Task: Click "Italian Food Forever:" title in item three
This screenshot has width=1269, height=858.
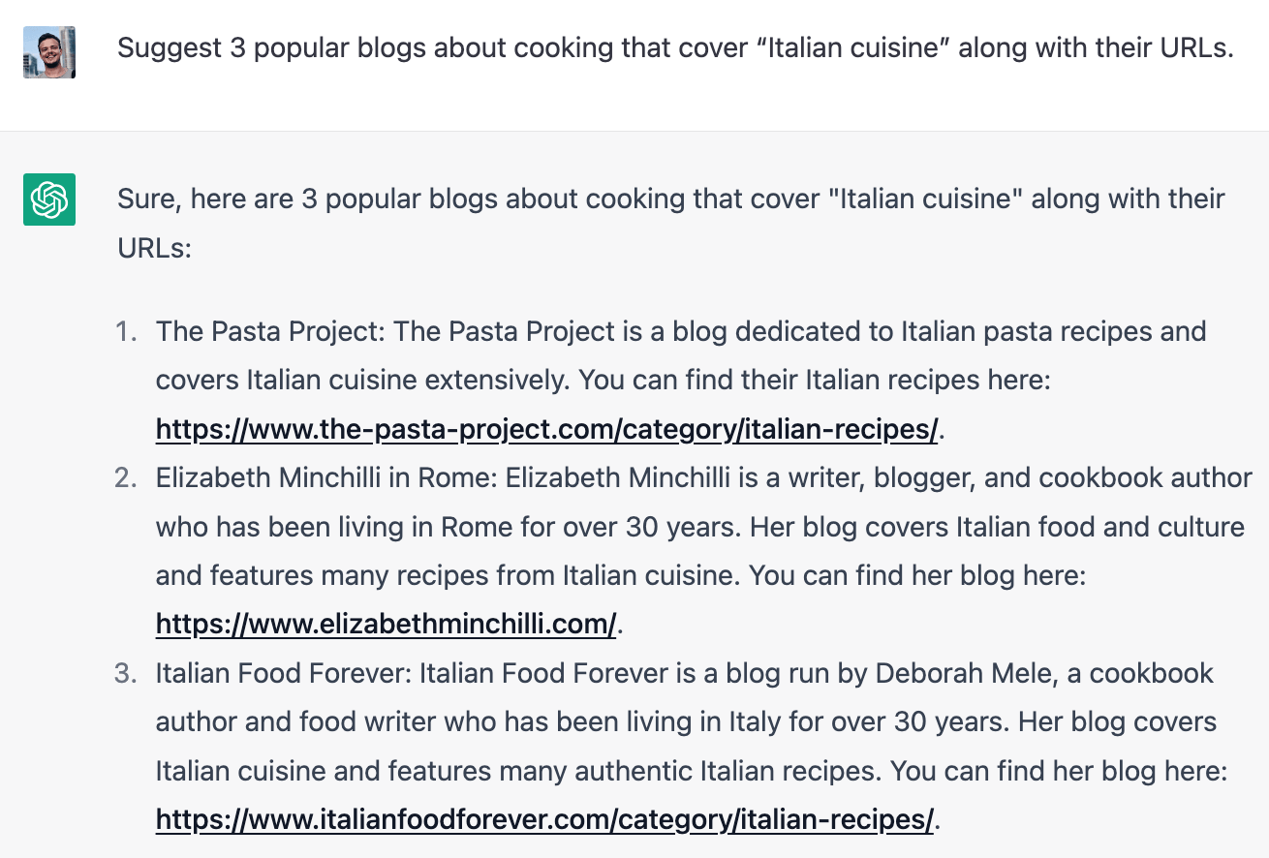Action: click(285, 673)
